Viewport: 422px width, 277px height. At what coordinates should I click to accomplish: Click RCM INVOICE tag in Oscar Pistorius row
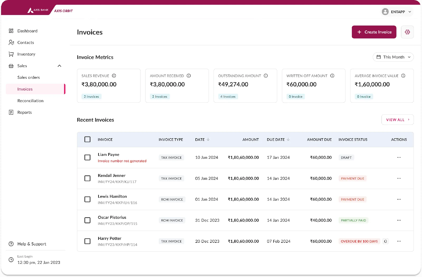172,220
